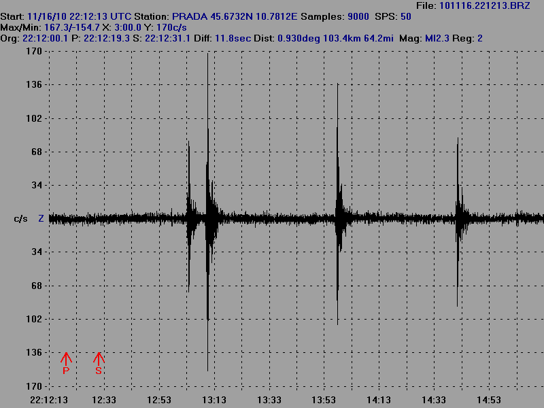Click the 14:53 time axis label
The image size is (544, 408).
[489, 400]
